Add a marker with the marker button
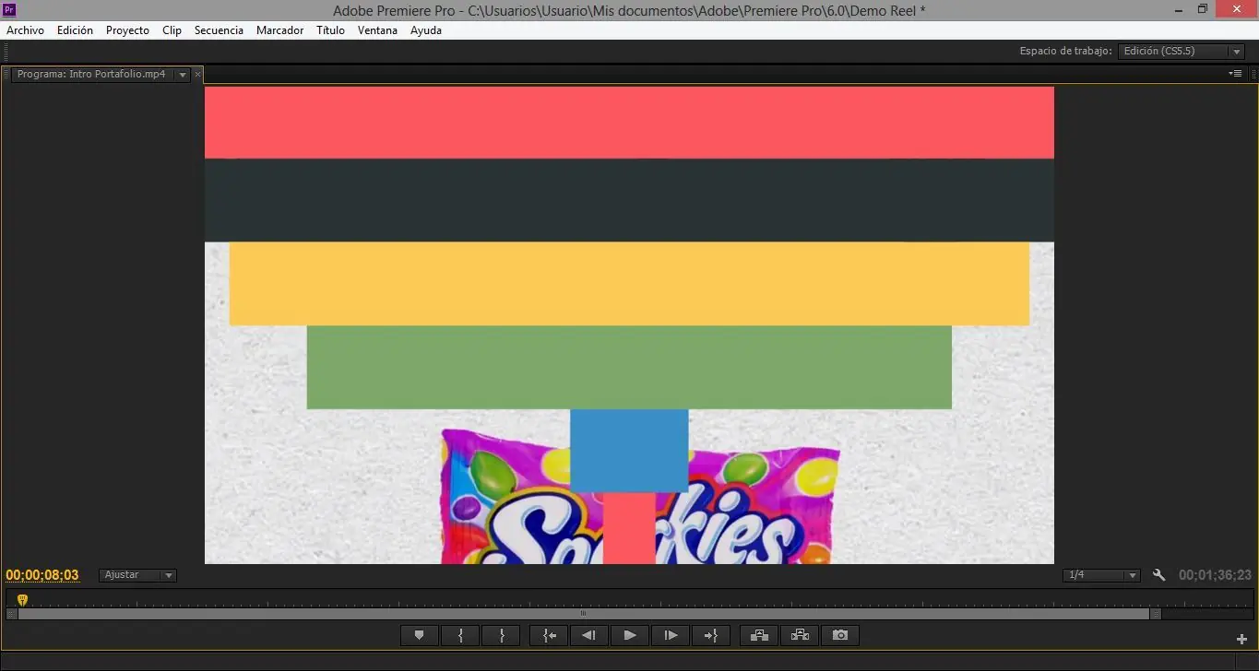 [x=420, y=635]
